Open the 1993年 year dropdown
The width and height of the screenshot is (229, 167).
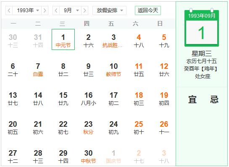(27, 10)
